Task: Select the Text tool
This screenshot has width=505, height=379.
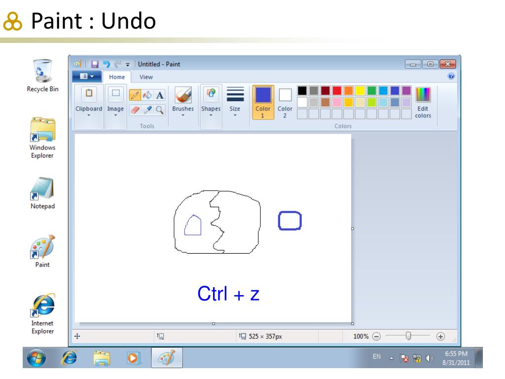Action: (x=160, y=95)
